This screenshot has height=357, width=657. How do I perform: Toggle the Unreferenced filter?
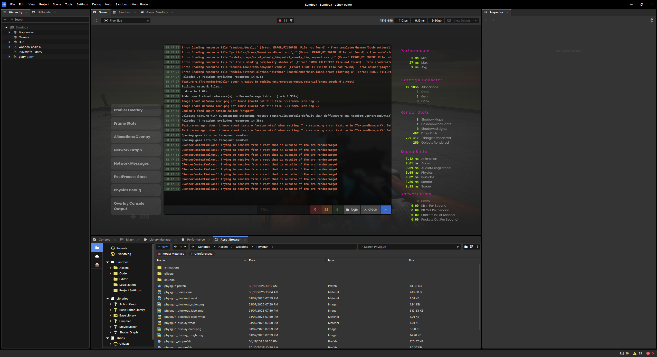(x=201, y=254)
